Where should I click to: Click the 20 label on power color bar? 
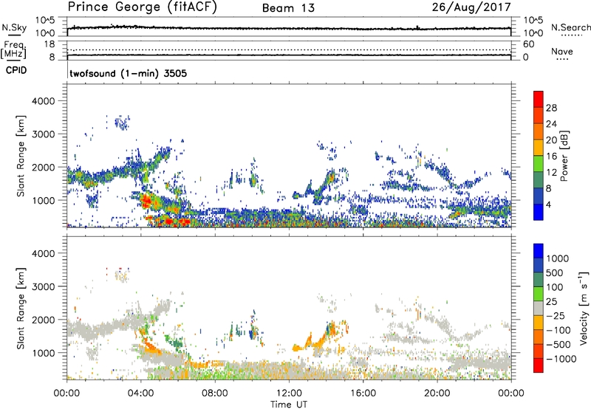pyautogui.click(x=551, y=140)
